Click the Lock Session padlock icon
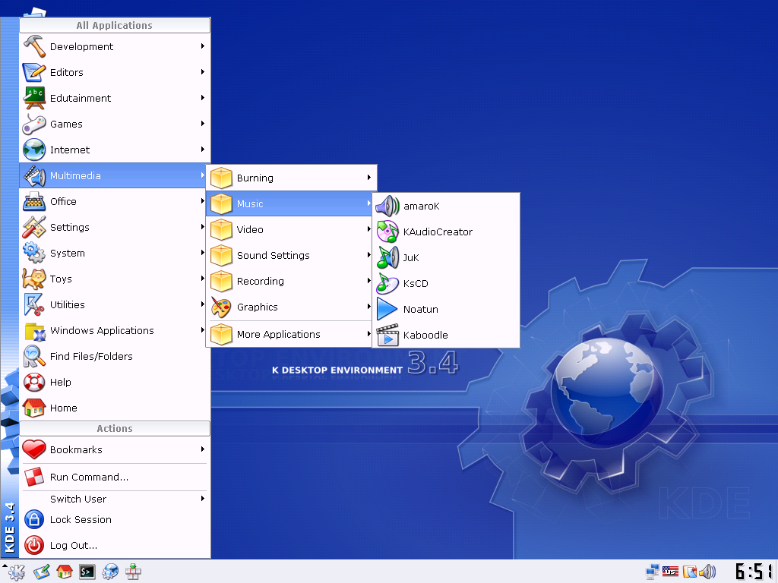The image size is (778, 583). click(34, 519)
